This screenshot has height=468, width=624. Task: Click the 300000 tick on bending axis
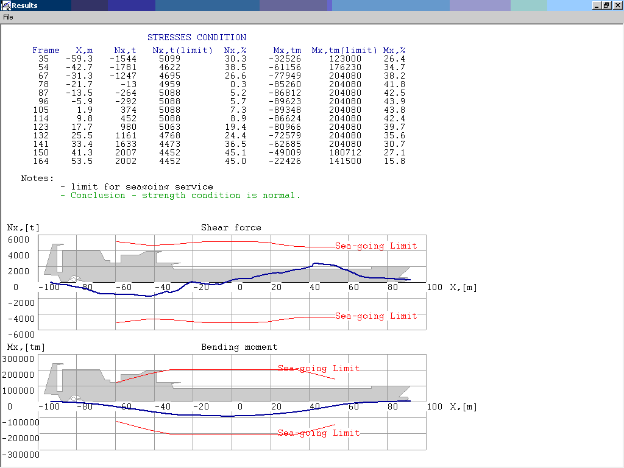(x=18, y=359)
